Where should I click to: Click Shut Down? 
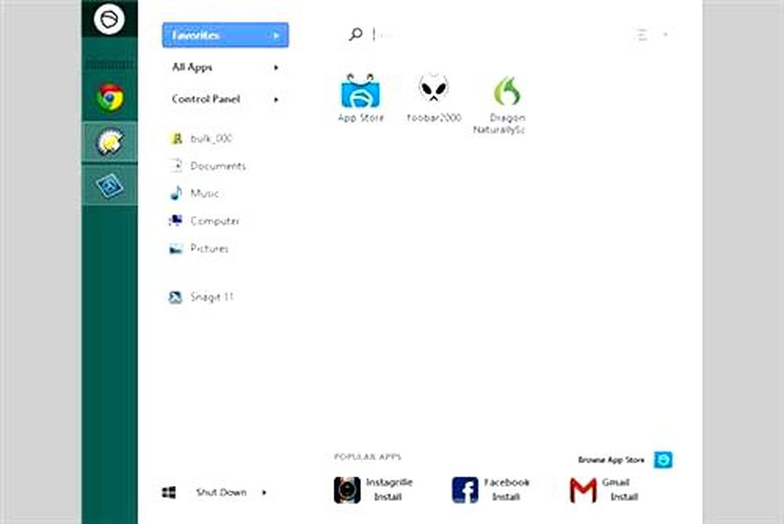pyautogui.click(x=221, y=492)
